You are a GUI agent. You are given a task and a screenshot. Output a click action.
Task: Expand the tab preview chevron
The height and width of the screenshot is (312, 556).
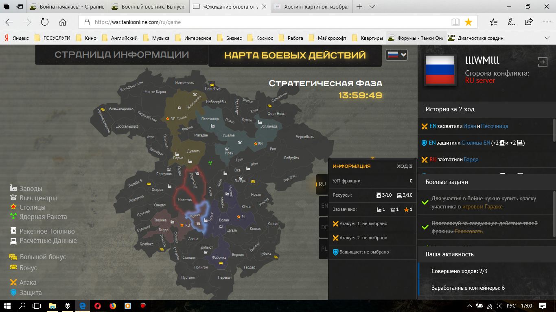point(372,7)
